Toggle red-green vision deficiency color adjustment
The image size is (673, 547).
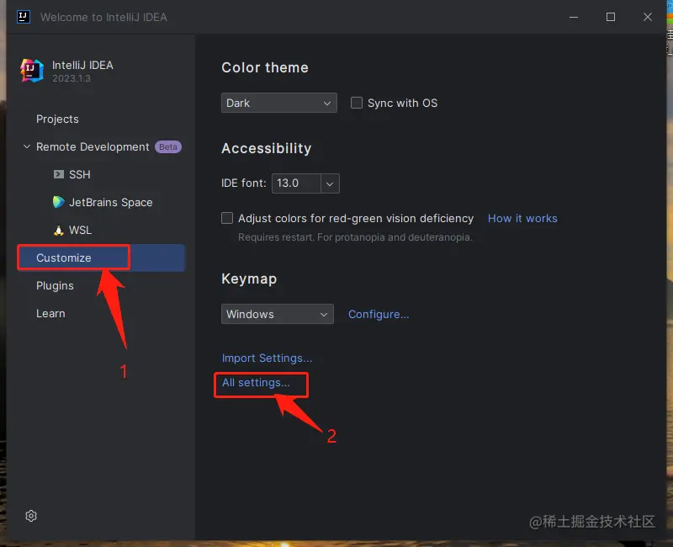click(x=227, y=218)
